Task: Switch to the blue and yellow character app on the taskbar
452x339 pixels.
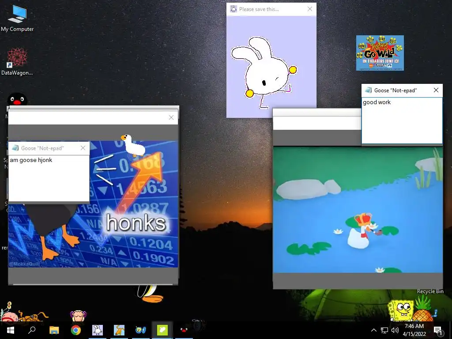Action: [141, 330]
